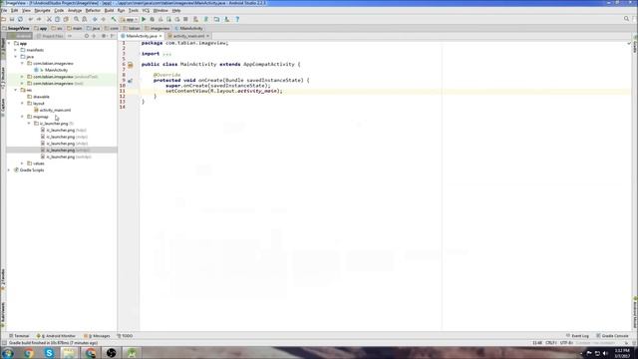
Task: Click the Make Project hammer icon
Action: tap(114, 19)
